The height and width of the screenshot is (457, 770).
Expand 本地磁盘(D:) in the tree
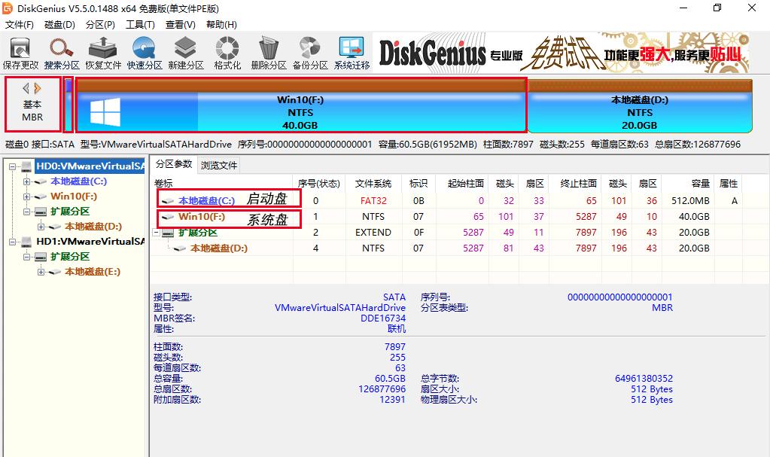(41, 227)
